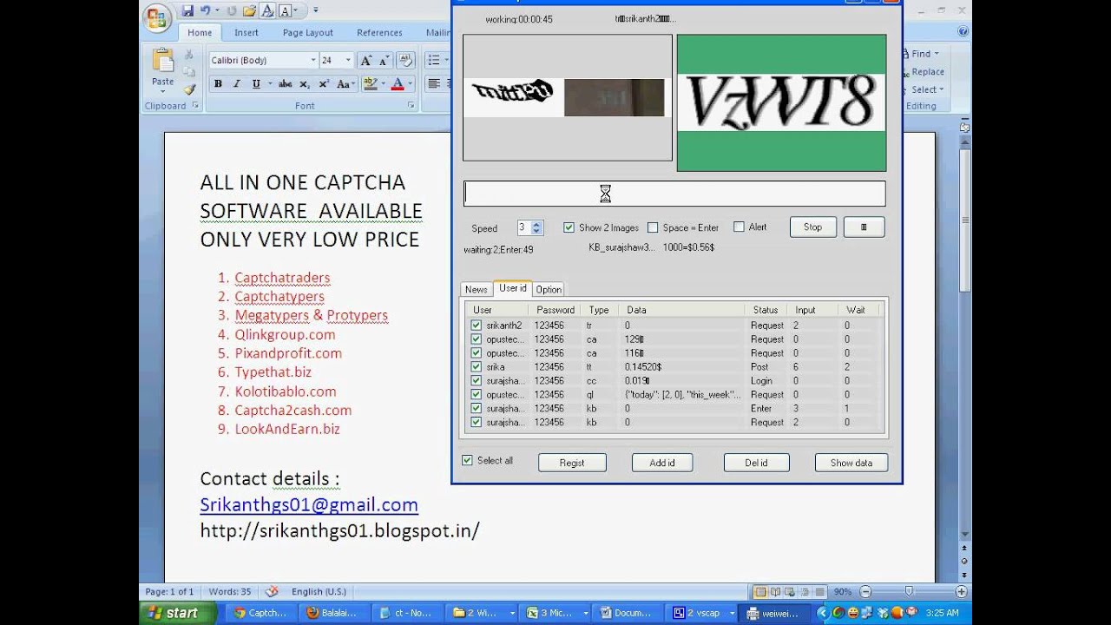Undo the last action in Word
The image size is (1111, 625).
[206, 10]
